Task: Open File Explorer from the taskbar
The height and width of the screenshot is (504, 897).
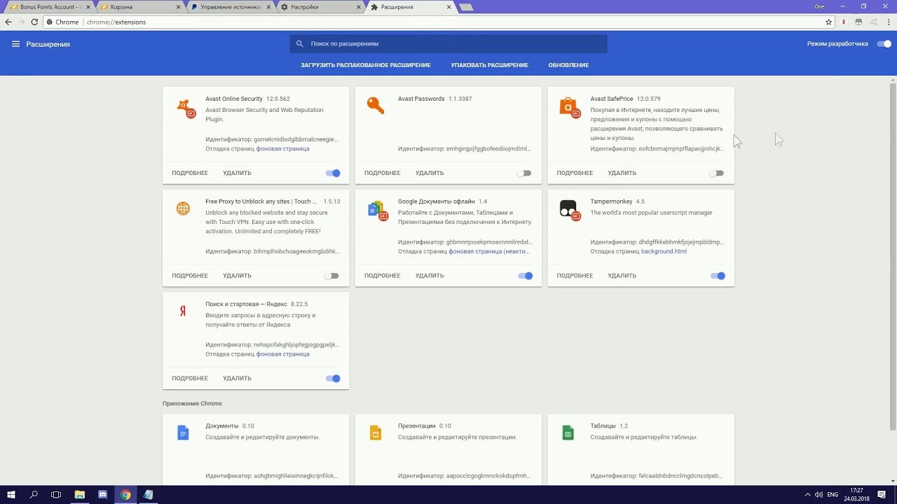Action: [80, 495]
